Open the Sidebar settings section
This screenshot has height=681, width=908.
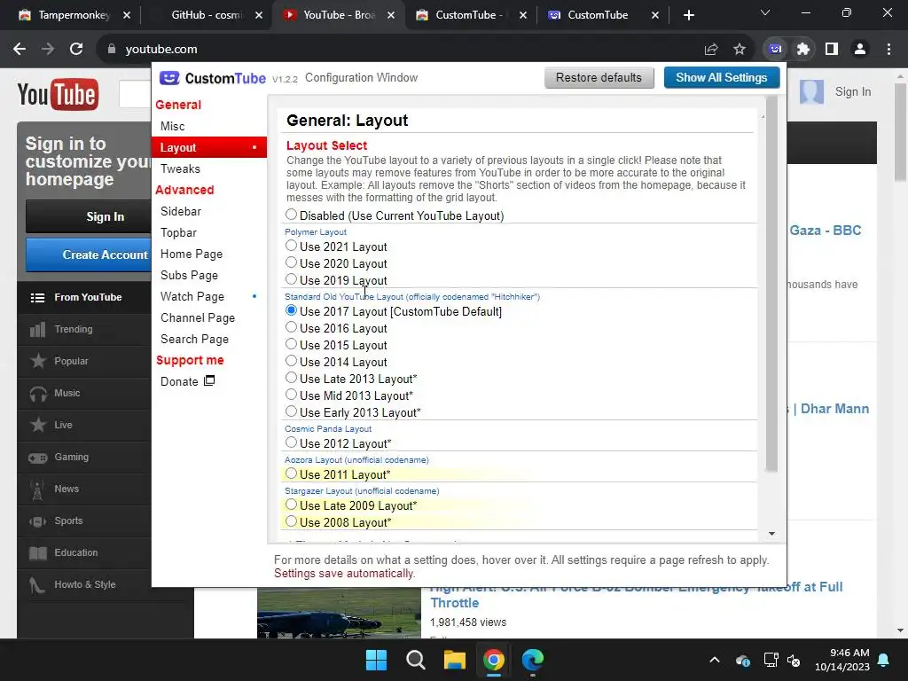[x=209, y=211]
